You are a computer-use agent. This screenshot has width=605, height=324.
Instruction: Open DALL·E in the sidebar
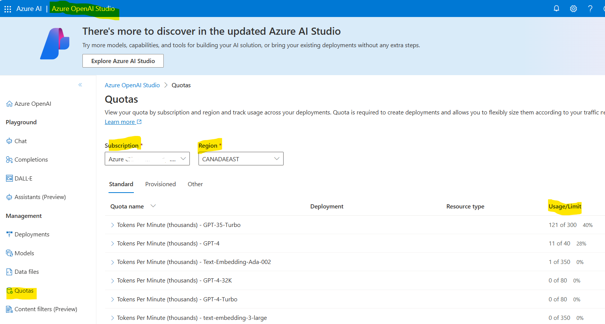[x=23, y=178]
